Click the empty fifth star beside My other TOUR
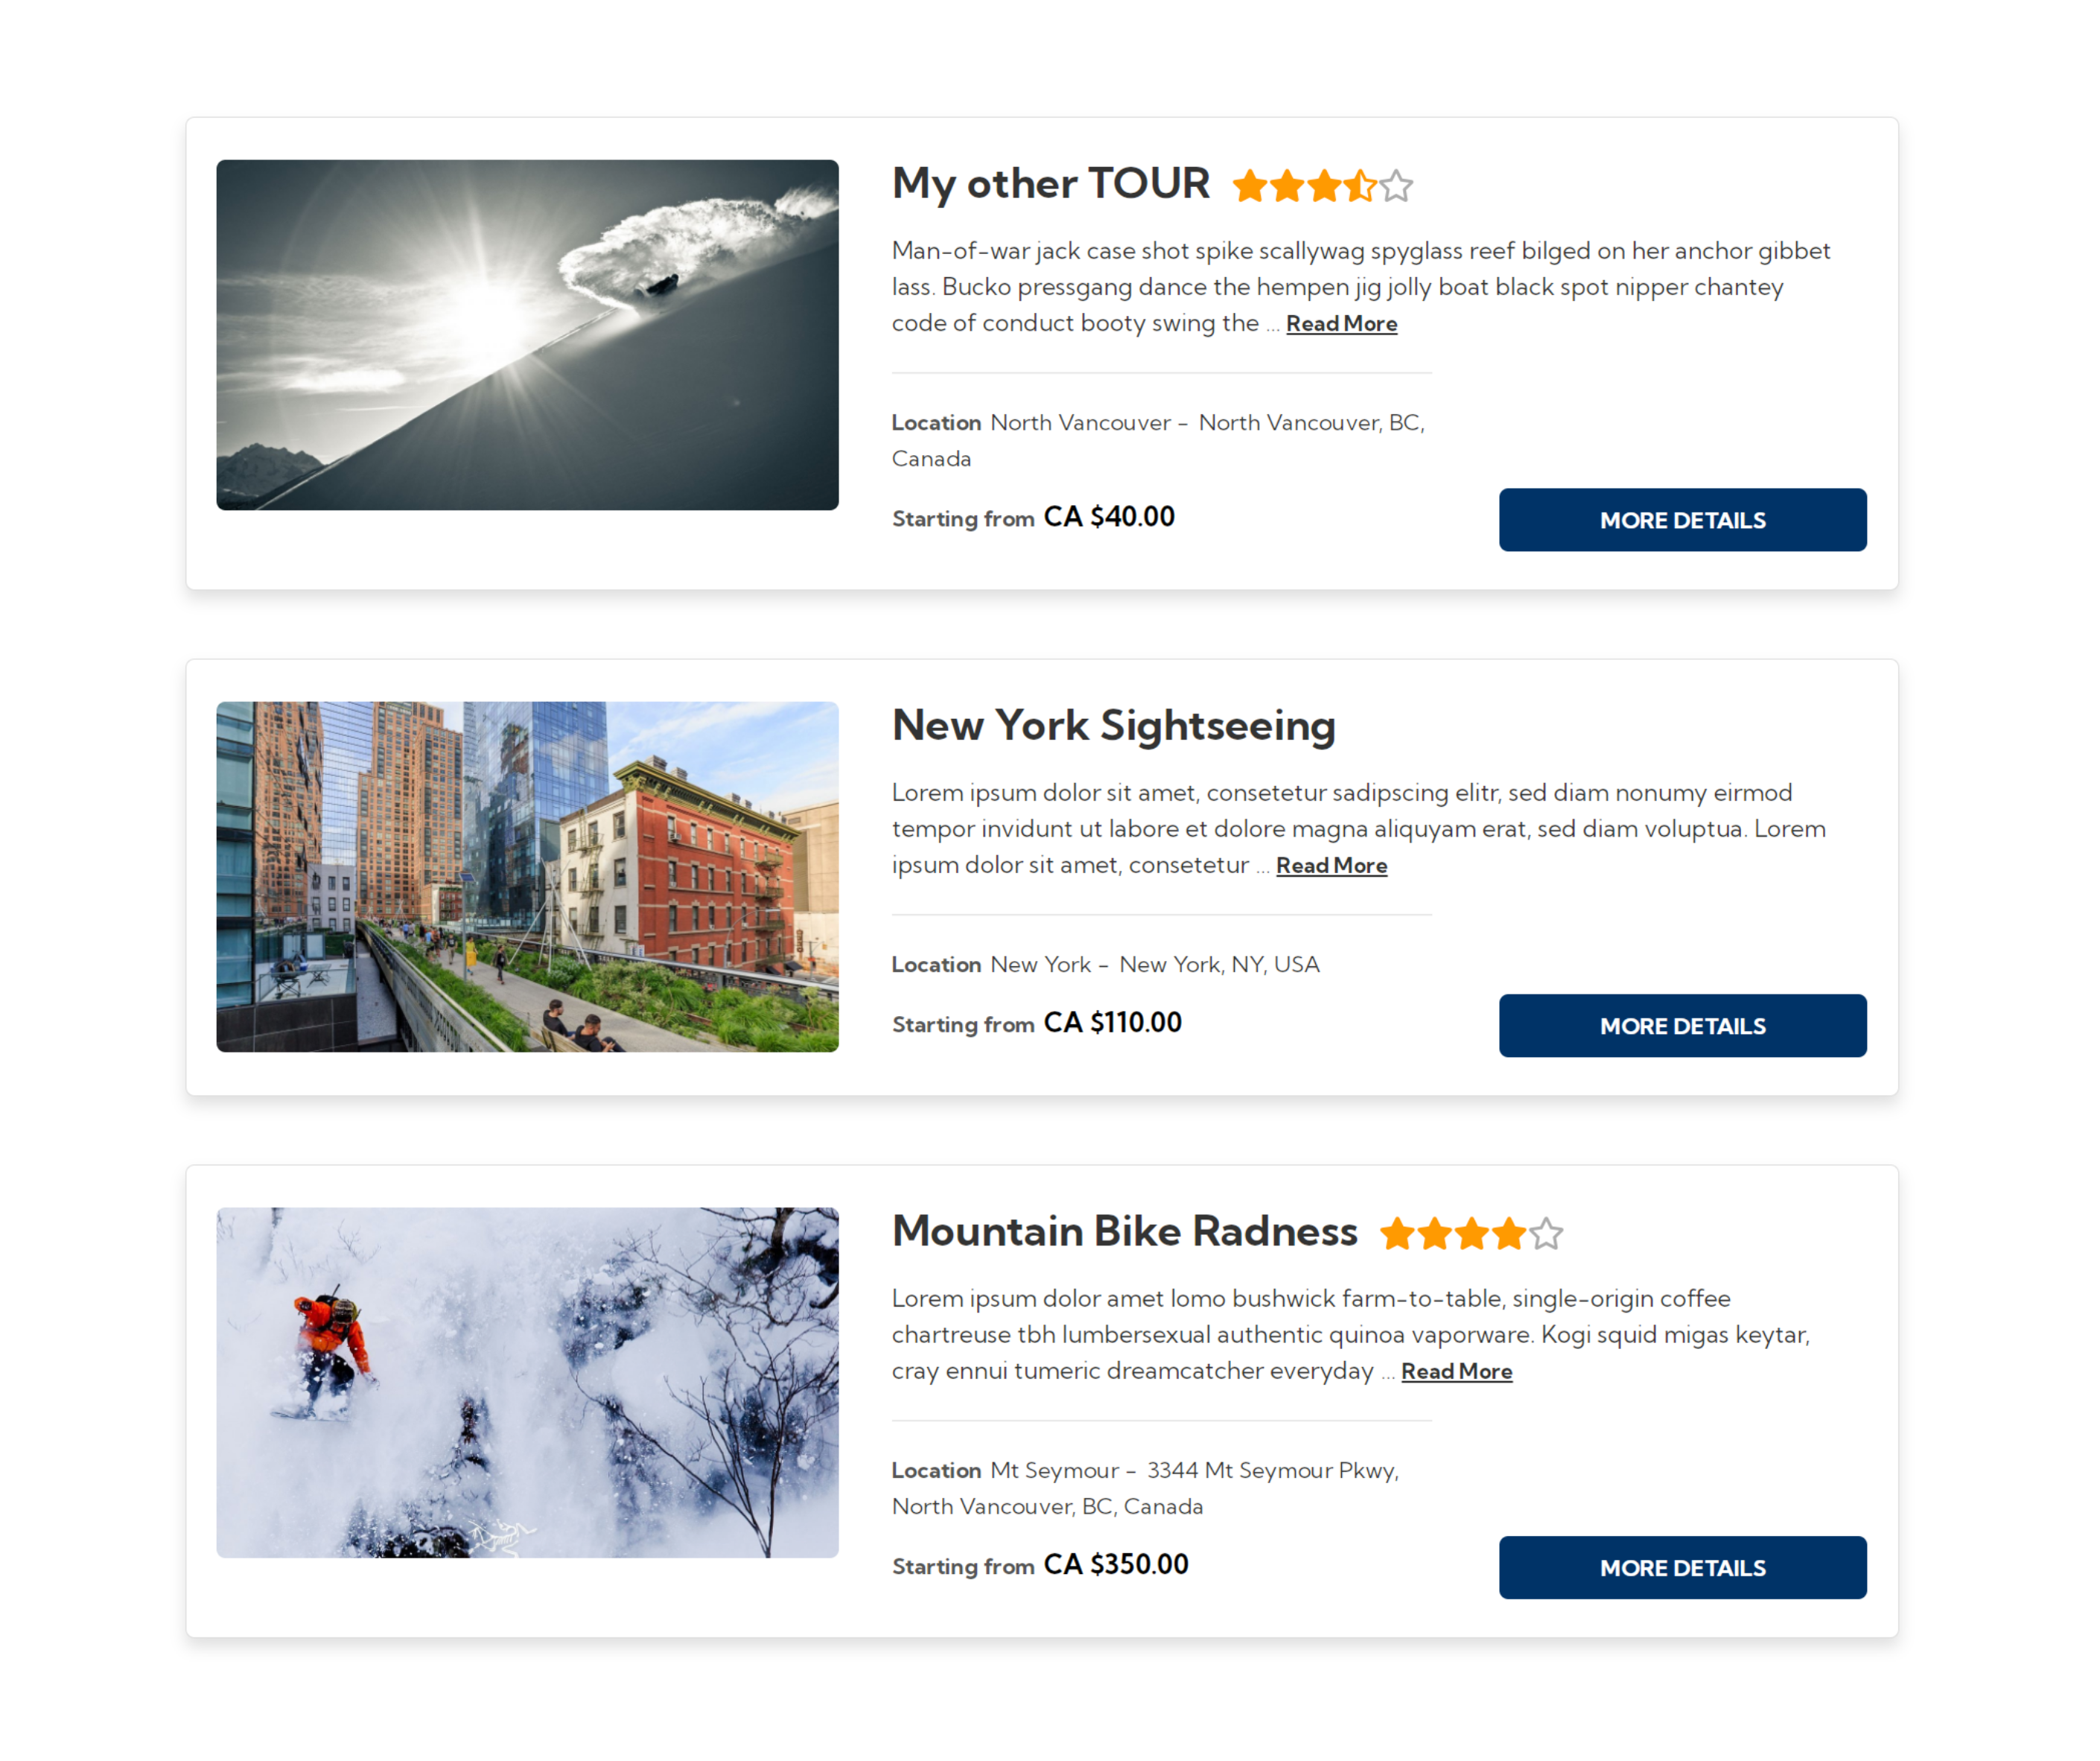Viewport: 2100px width, 1761px height. click(x=1397, y=186)
